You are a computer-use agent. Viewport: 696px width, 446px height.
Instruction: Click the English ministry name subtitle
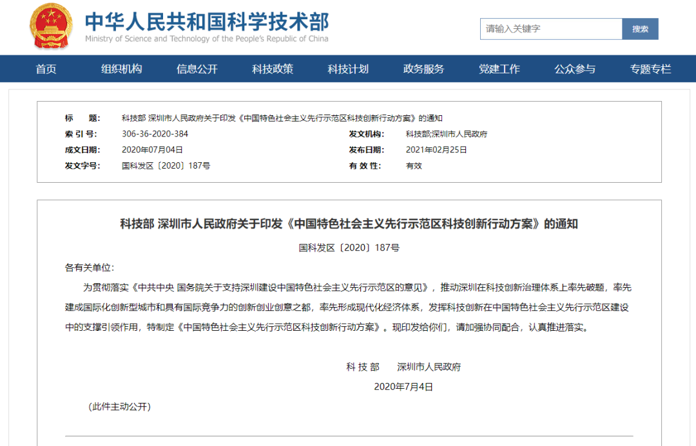tap(207, 39)
